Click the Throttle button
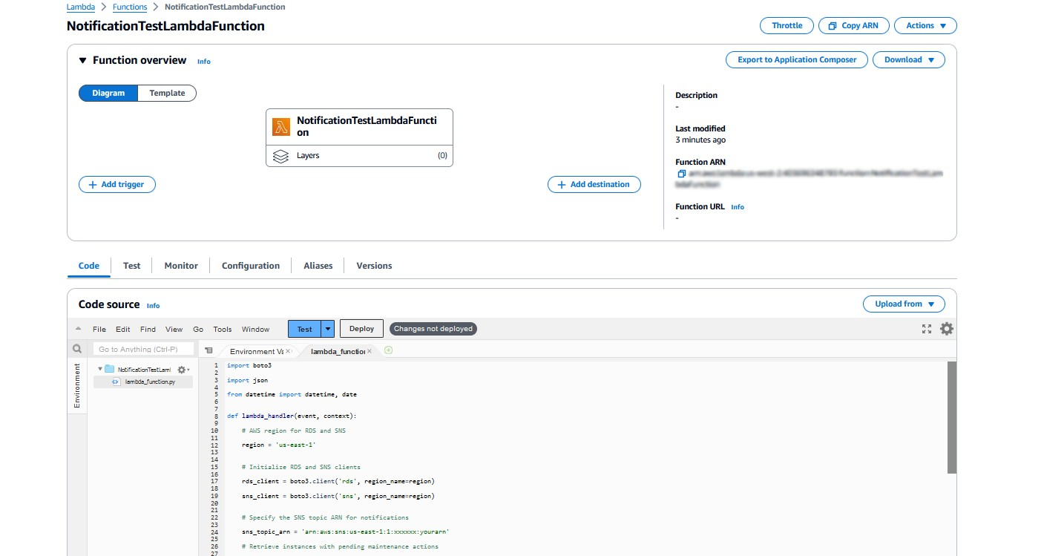 (787, 25)
